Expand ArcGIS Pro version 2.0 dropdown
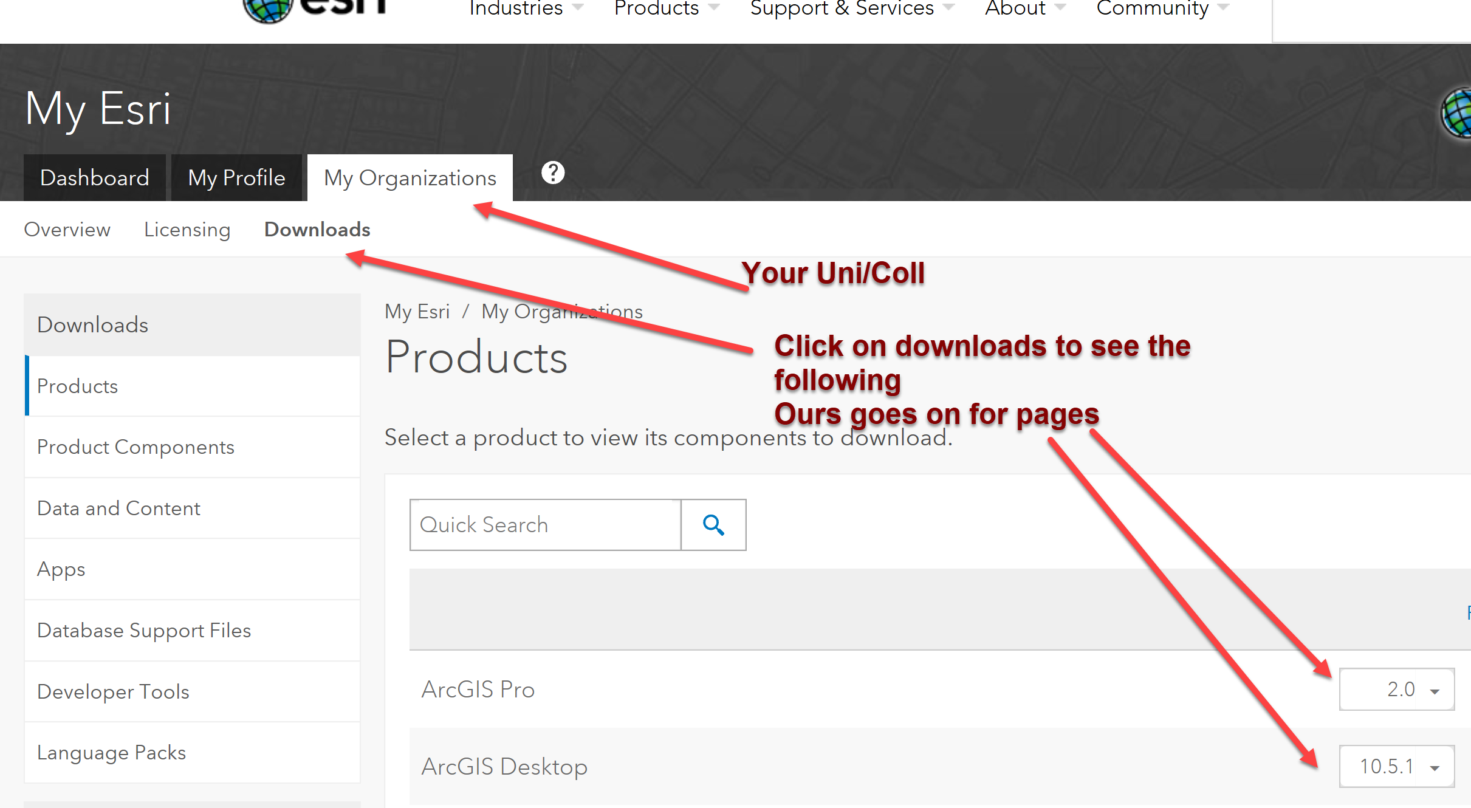The image size is (1471, 808). click(x=1396, y=690)
